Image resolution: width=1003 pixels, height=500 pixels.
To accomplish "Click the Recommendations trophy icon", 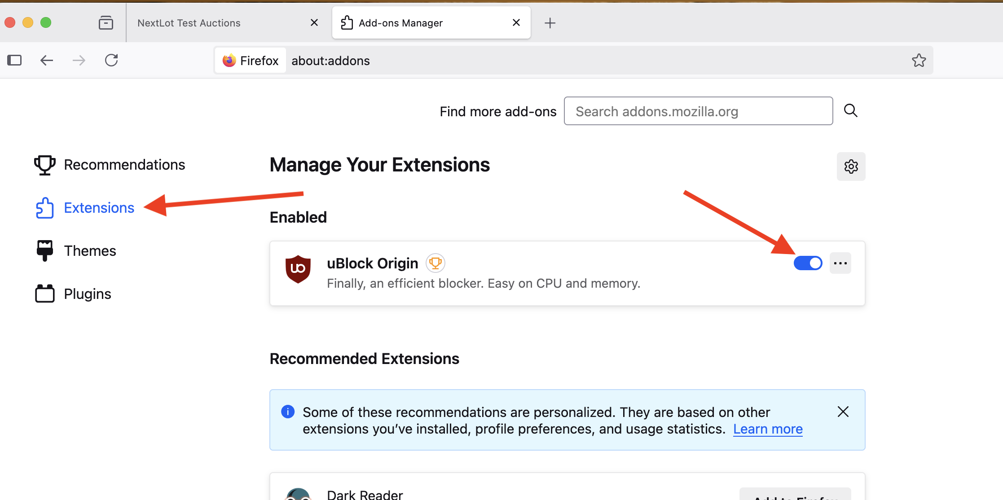I will click(x=45, y=165).
